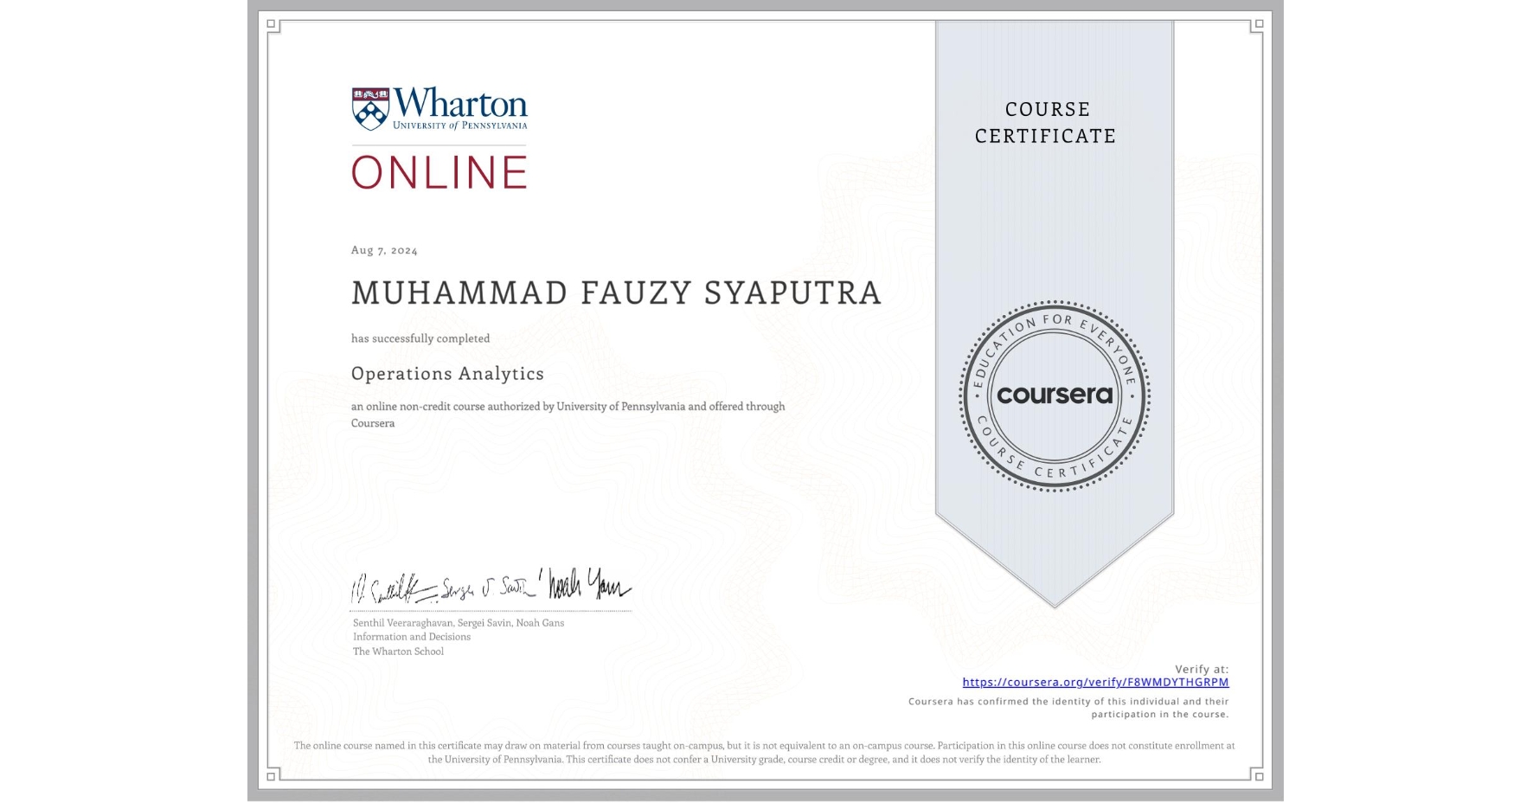Viewport: 1533px width, 803px height.
Task: Click the date Aug 7, 2024
Action: 384,250
